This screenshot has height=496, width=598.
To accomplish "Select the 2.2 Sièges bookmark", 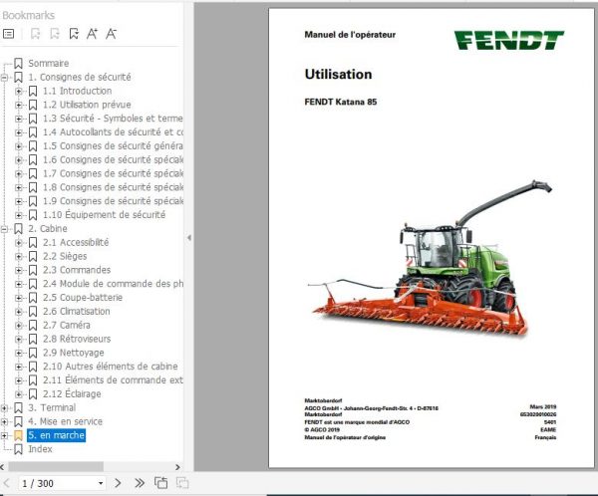I will point(65,256).
